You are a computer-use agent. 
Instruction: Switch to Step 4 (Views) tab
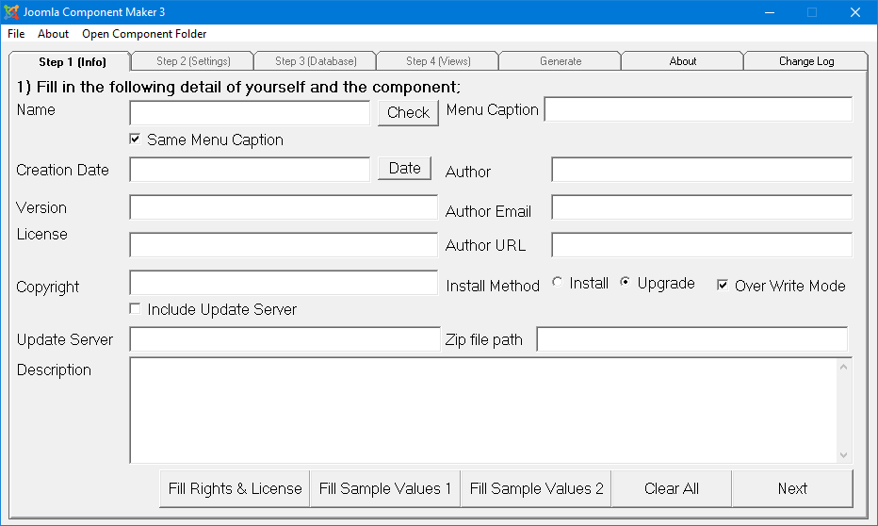438,61
